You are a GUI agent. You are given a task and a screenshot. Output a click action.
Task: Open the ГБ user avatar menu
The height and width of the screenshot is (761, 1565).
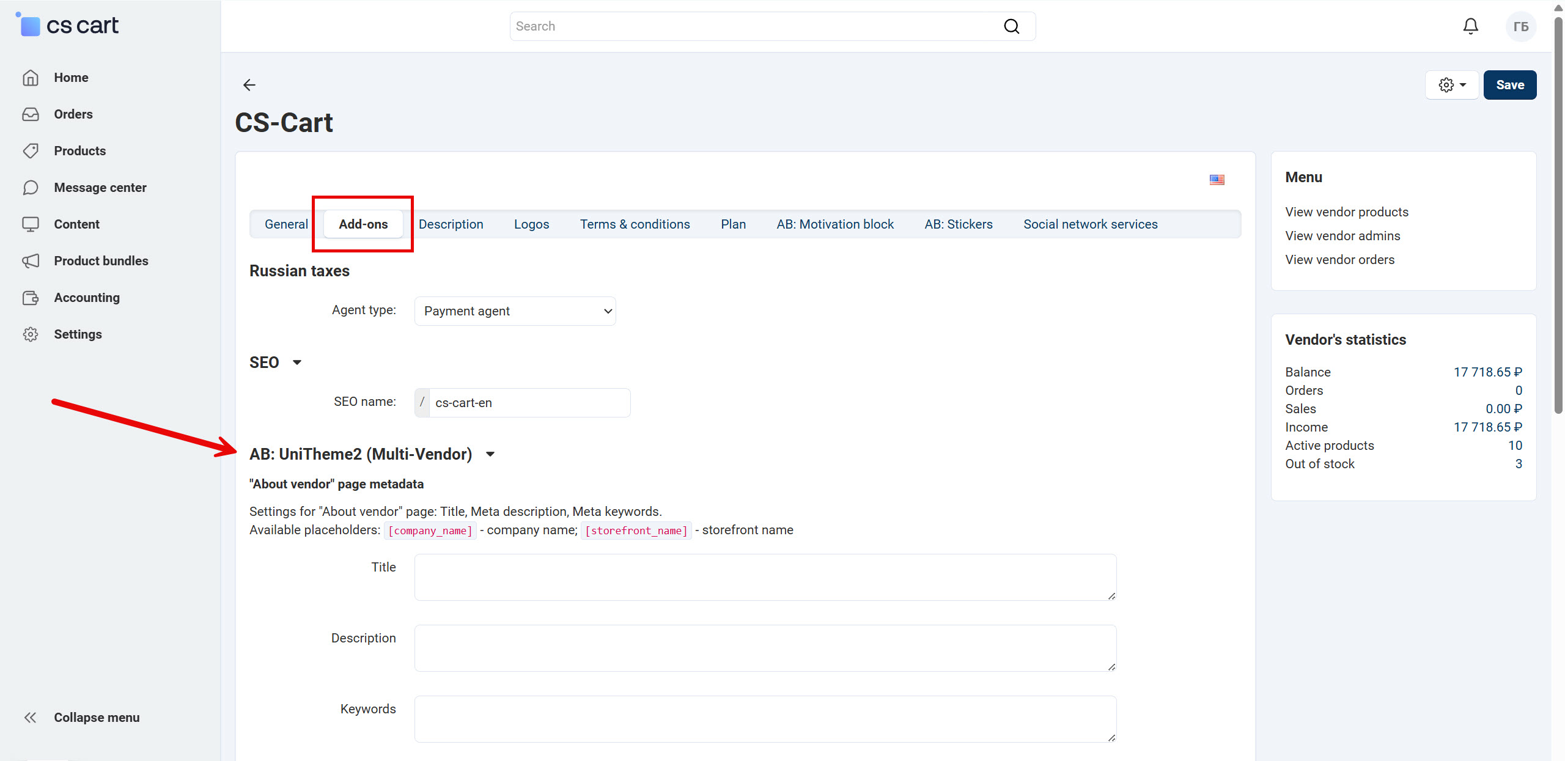pyautogui.click(x=1521, y=26)
